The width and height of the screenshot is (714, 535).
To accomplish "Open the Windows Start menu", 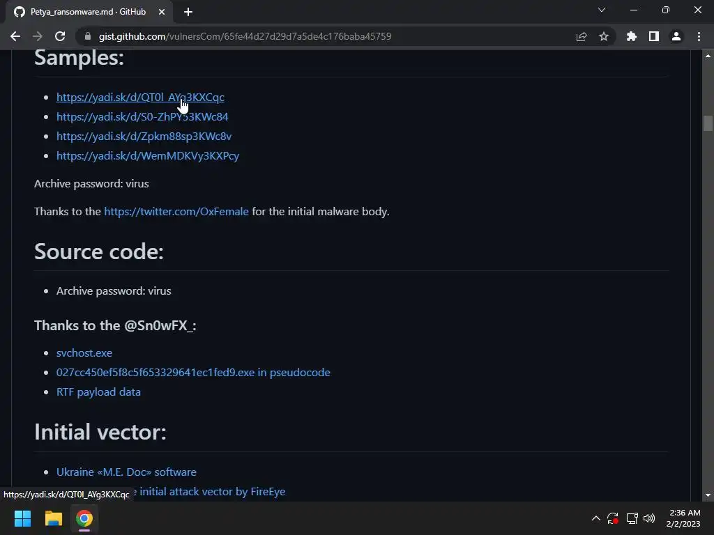I will coord(22,518).
